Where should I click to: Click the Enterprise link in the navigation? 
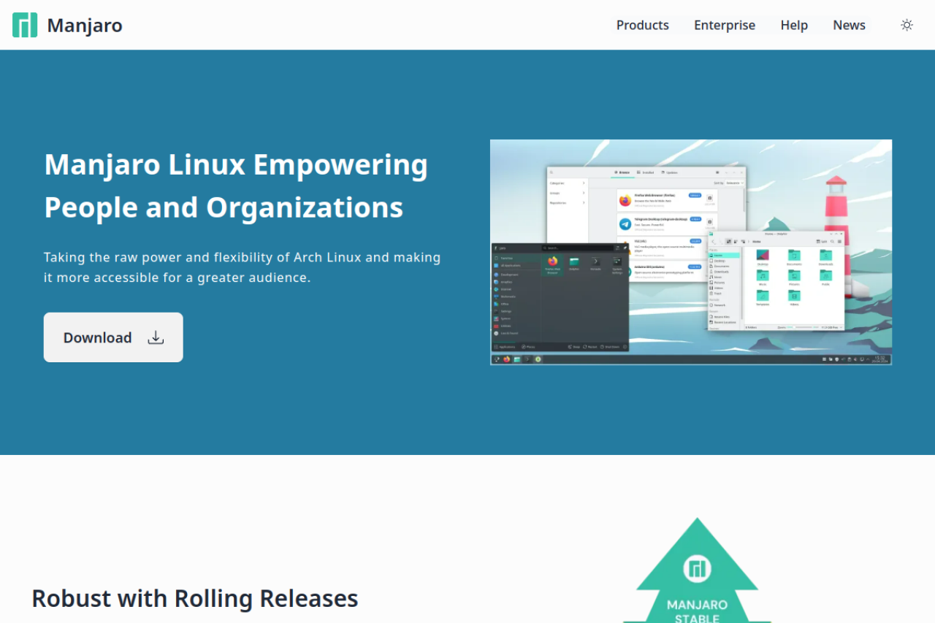tap(724, 24)
